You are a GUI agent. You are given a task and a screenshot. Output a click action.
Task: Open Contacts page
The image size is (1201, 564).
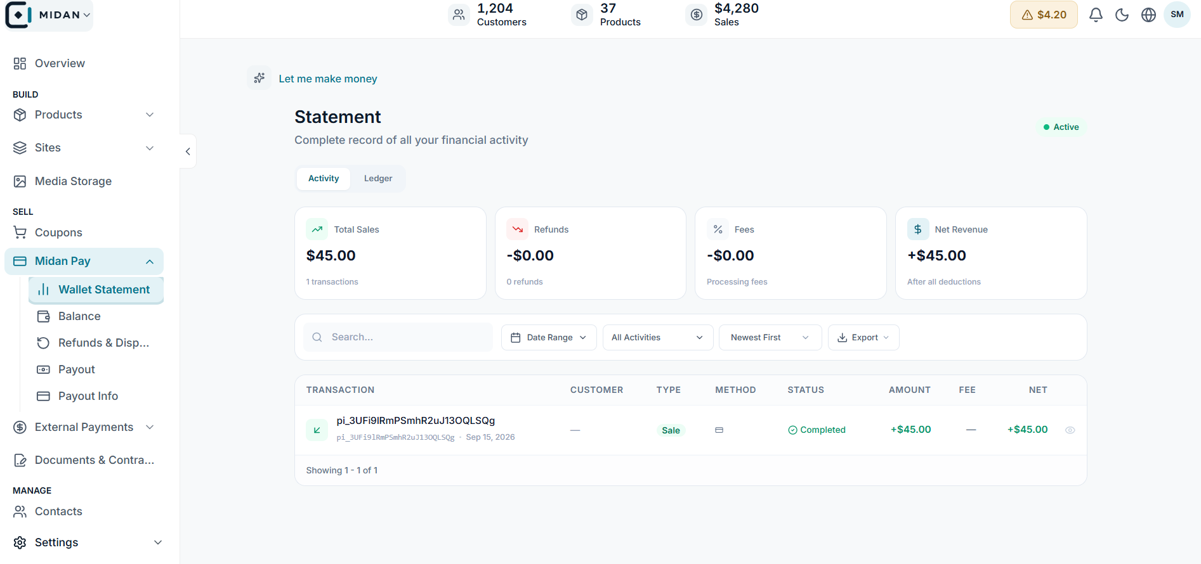[x=58, y=511]
